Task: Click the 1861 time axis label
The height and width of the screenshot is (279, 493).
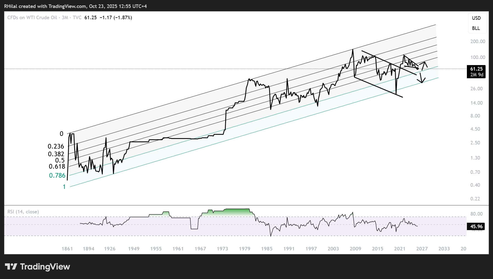Action: pyautogui.click(x=67, y=249)
